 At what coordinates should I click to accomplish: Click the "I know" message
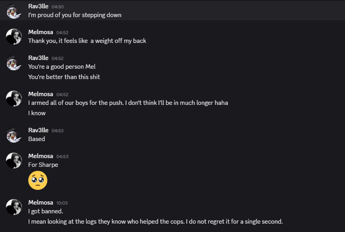pyautogui.click(x=37, y=113)
